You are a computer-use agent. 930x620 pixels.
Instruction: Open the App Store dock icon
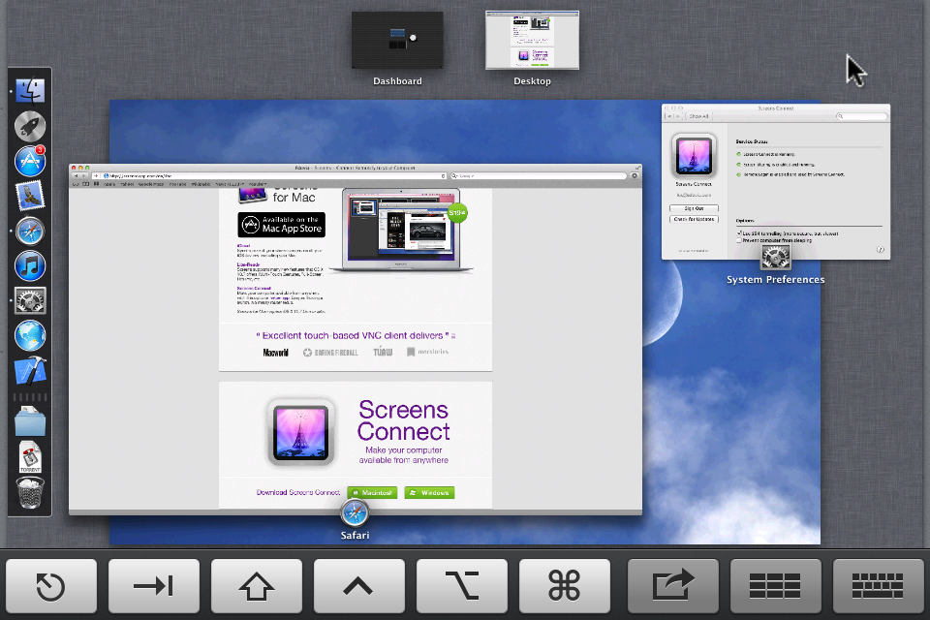pyautogui.click(x=30, y=161)
